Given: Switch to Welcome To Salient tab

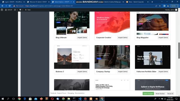Looking at the screenshot, I should 38,2.
